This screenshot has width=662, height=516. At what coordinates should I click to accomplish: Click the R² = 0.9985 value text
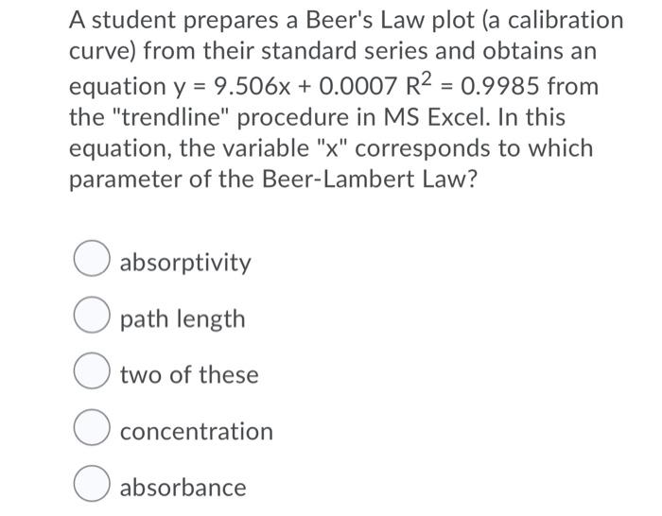[x=473, y=84]
